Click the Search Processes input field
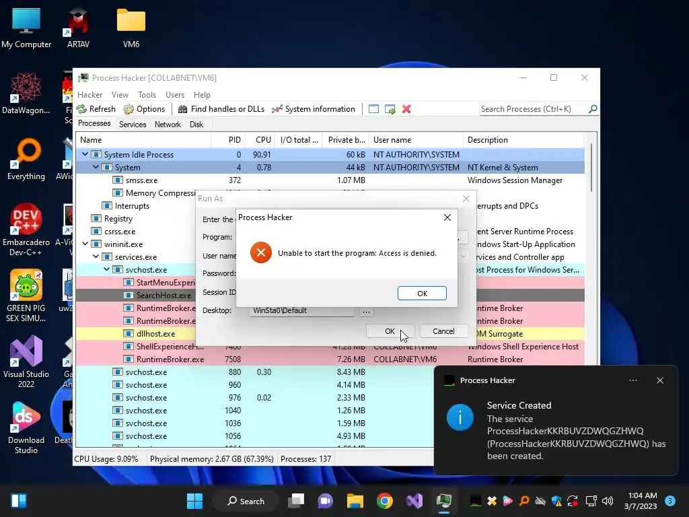Viewport: 689px width, 517px height. [534, 108]
